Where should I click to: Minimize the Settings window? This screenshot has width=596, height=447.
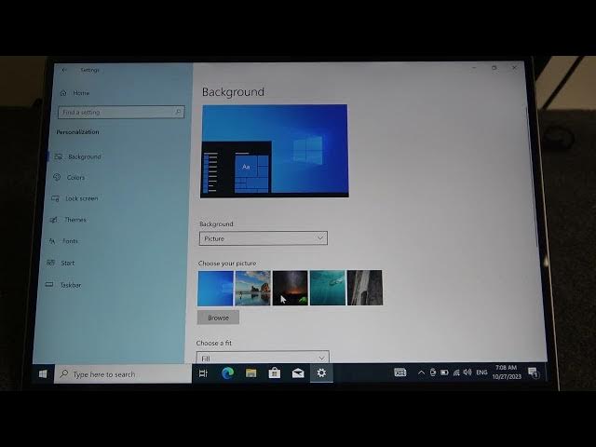click(x=474, y=68)
